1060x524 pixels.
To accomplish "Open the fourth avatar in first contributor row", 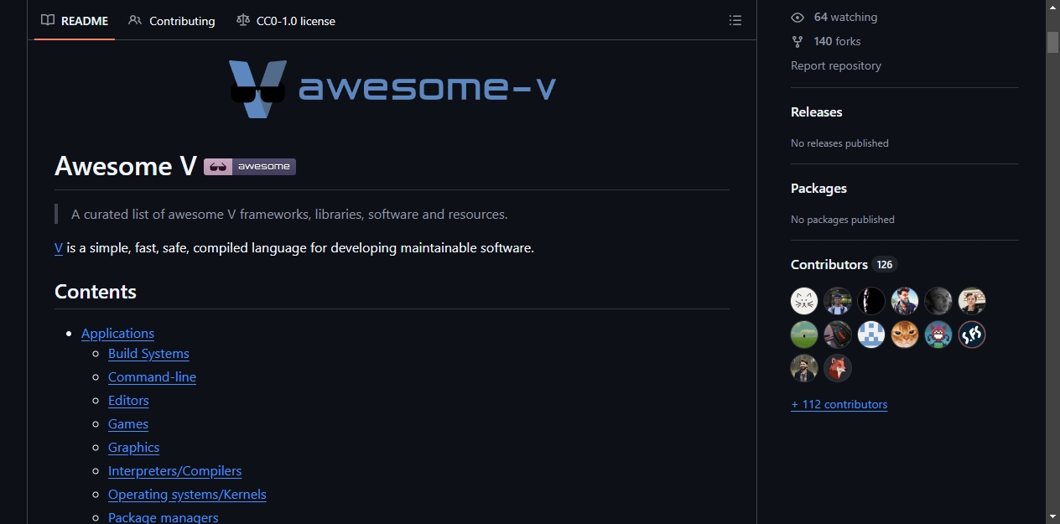I will click(x=905, y=301).
